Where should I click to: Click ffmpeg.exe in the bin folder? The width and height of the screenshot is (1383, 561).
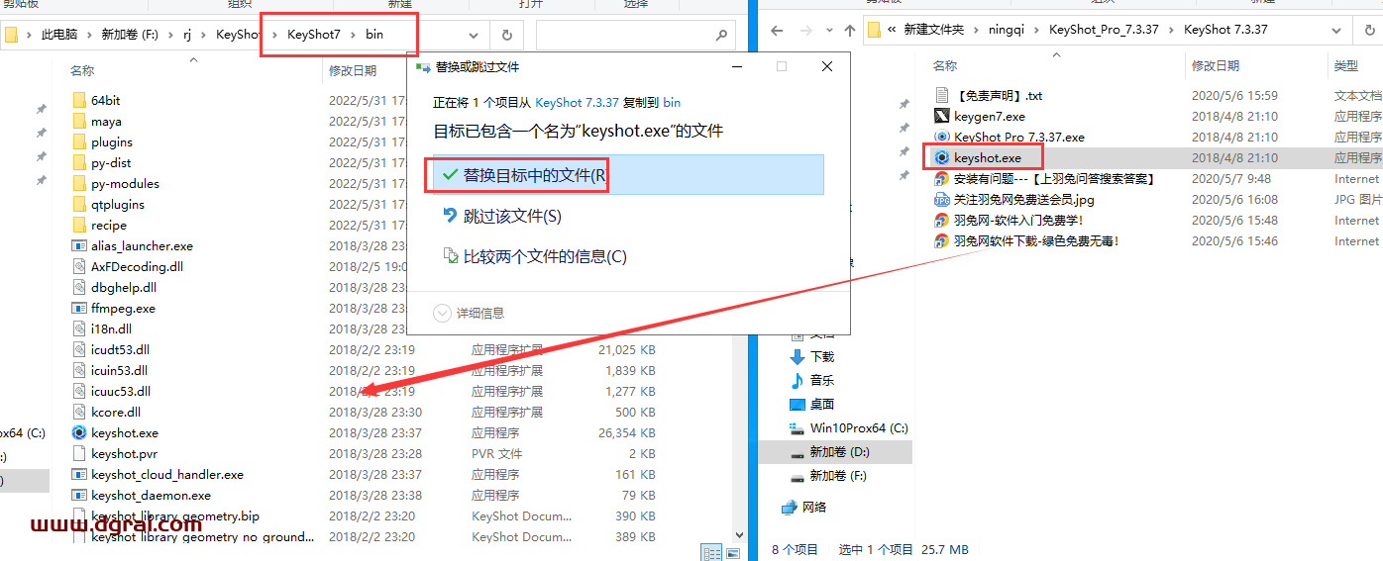(123, 308)
